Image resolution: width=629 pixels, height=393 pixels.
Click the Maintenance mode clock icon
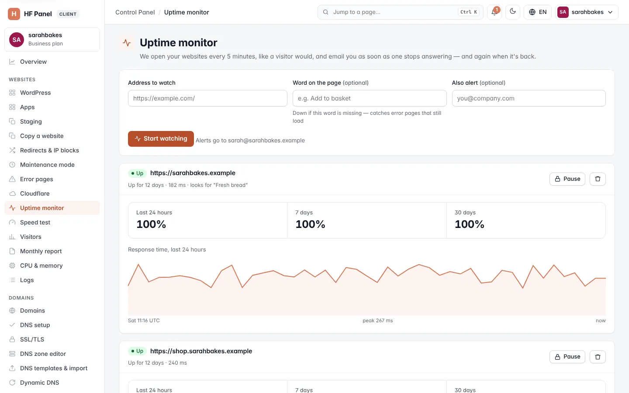pos(12,165)
